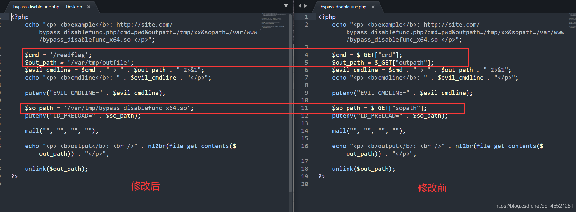This screenshot has height=212, width=576.
Task: Click line '$out_path = '/var/tmp/outfile';'
Action: click(79, 63)
